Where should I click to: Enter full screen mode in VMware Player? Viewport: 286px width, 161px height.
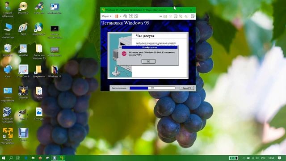(x=130, y=16)
